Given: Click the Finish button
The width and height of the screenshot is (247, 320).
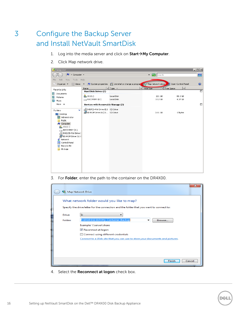Looking at the screenshot, I should pos(172,261).
